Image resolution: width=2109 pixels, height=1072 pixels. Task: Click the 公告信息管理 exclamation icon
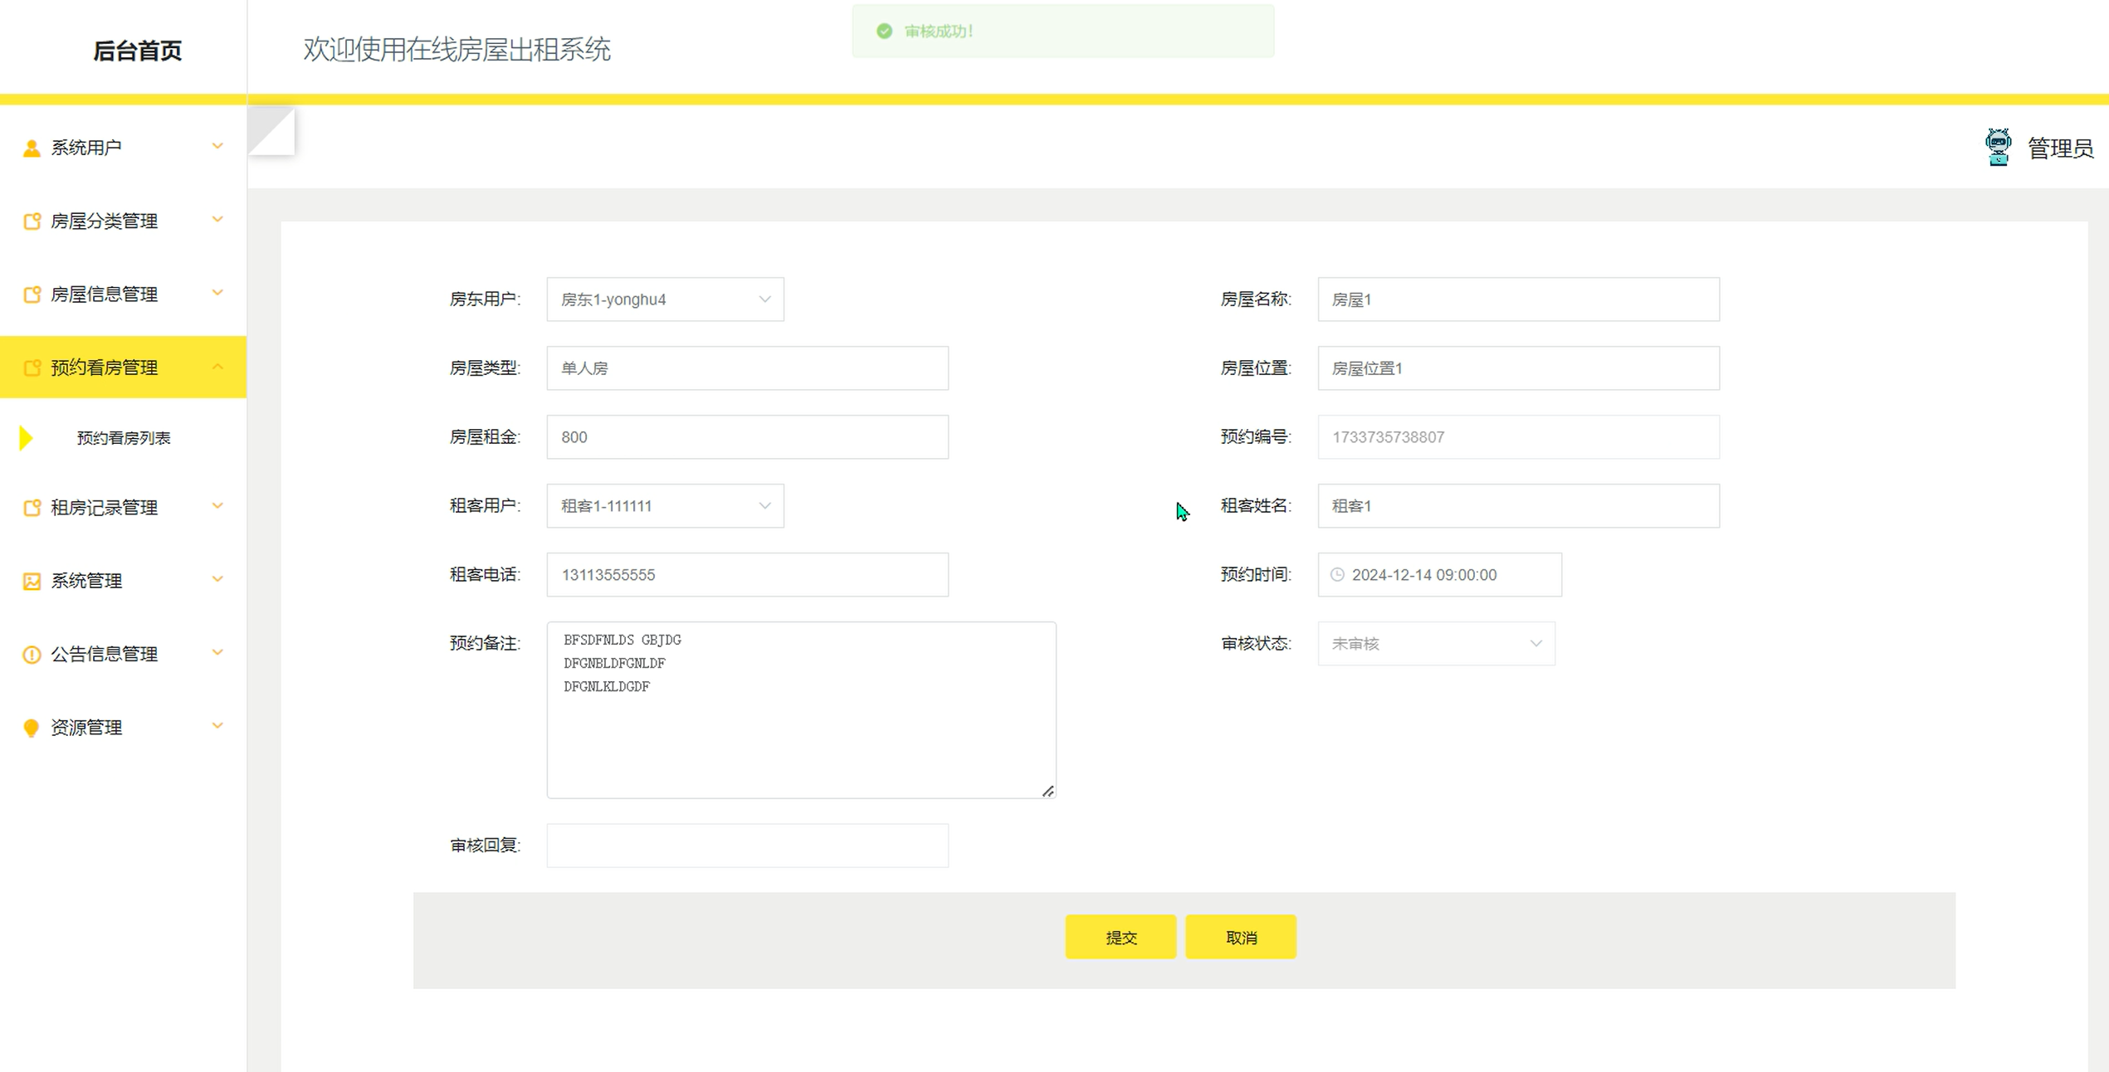point(32,655)
